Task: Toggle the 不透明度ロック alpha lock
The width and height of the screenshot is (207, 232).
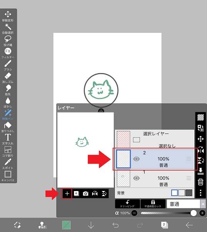Action: point(153,204)
